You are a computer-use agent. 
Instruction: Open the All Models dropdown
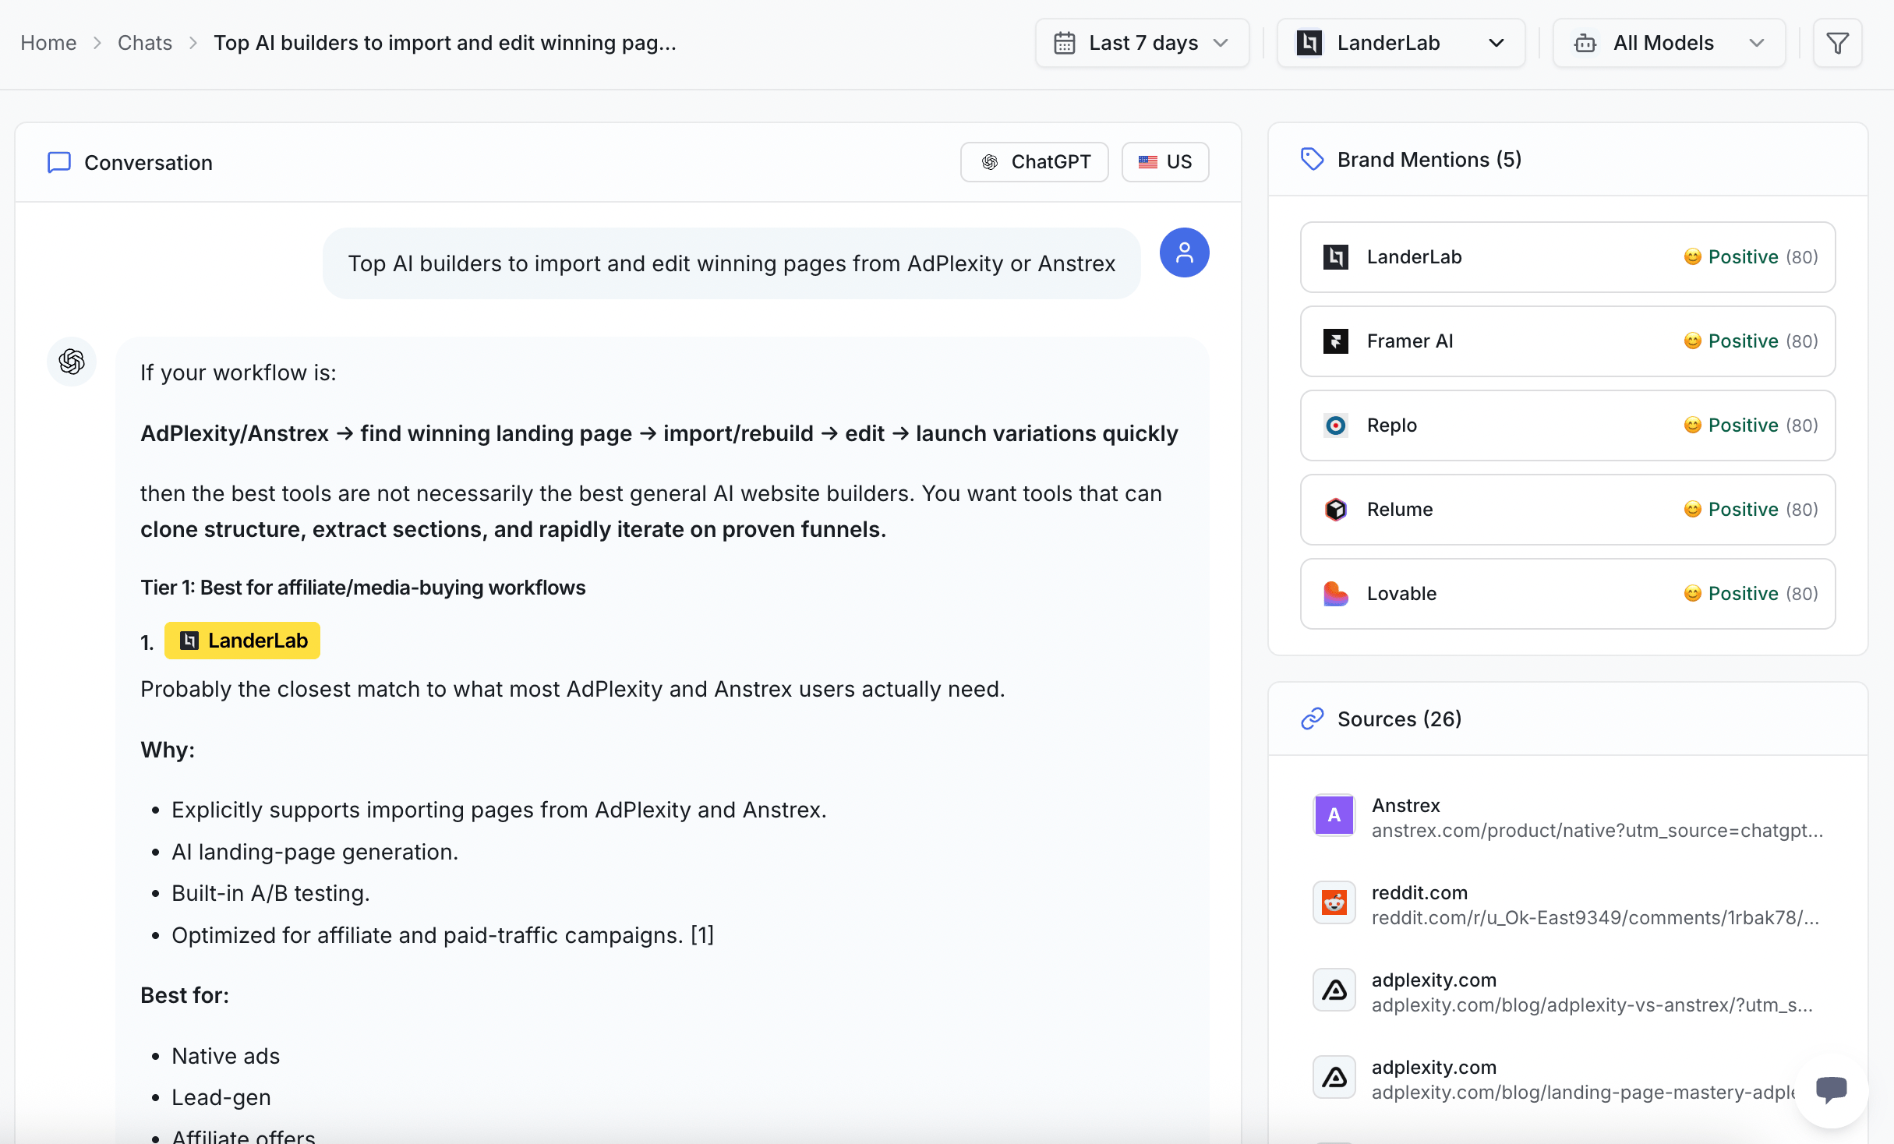tap(1669, 43)
